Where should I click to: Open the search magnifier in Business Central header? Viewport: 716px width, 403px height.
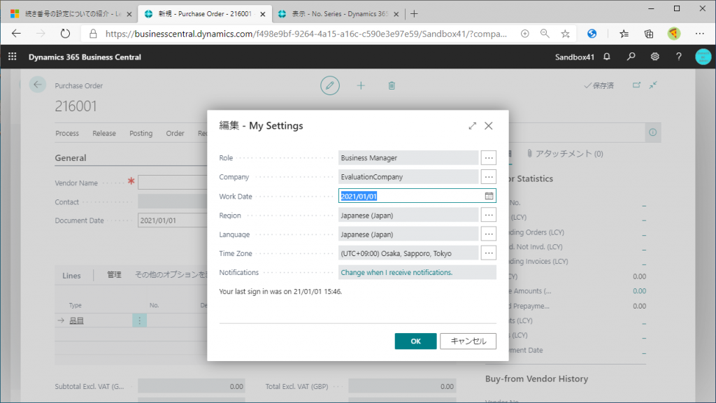(x=631, y=57)
